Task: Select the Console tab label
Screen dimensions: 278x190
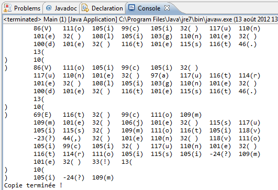Action: pos(149,8)
